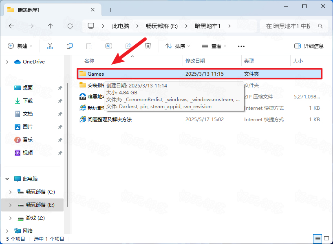Open 音乐 in the sidebar

[28, 140]
